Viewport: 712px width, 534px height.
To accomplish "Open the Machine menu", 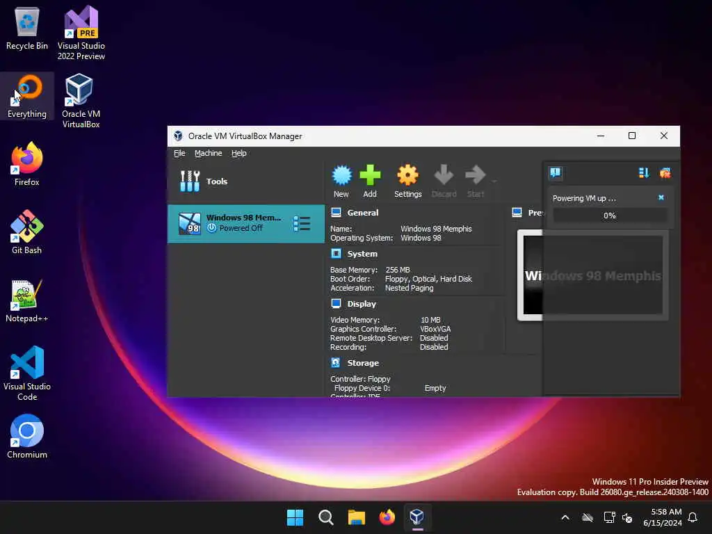I will pos(209,153).
